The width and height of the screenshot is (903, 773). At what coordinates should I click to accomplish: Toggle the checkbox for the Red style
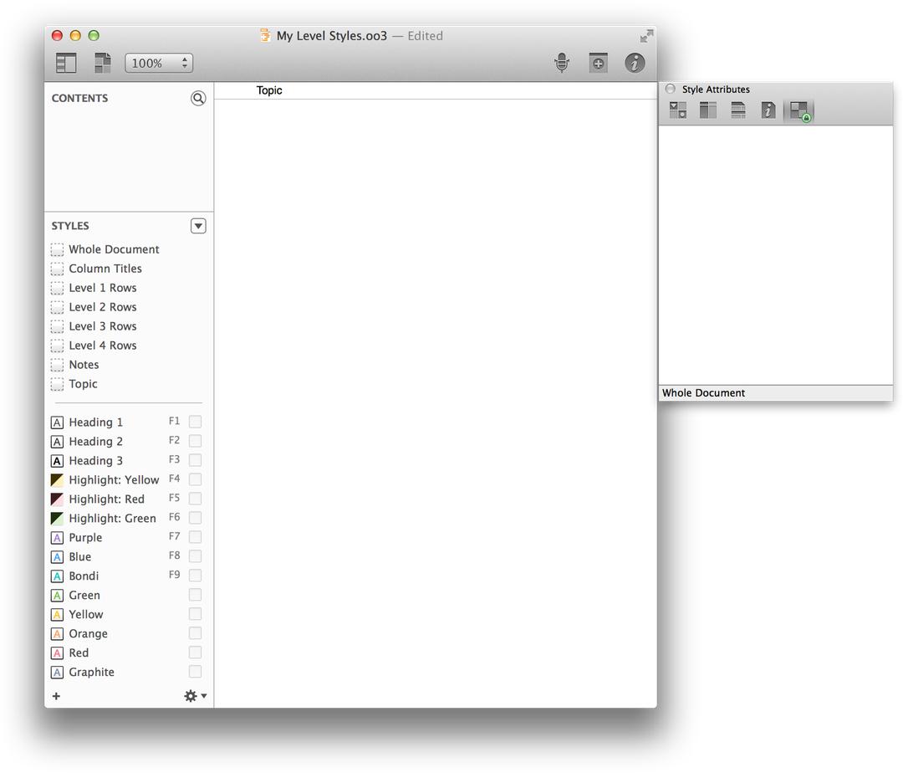coord(195,652)
